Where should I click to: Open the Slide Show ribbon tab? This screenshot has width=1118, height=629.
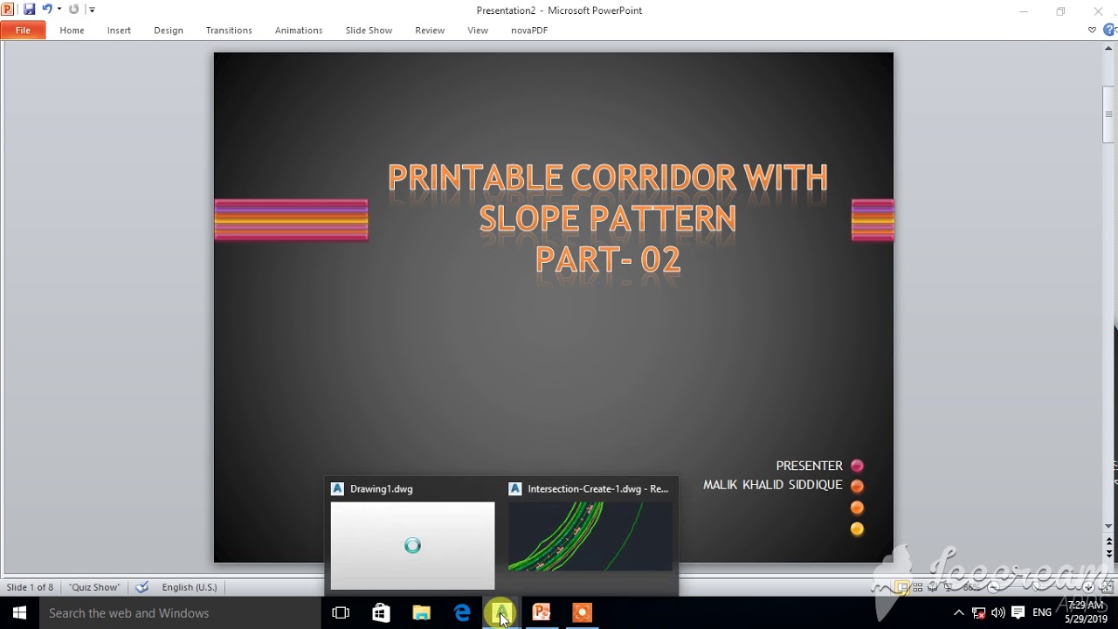click(x=369, y=31)
